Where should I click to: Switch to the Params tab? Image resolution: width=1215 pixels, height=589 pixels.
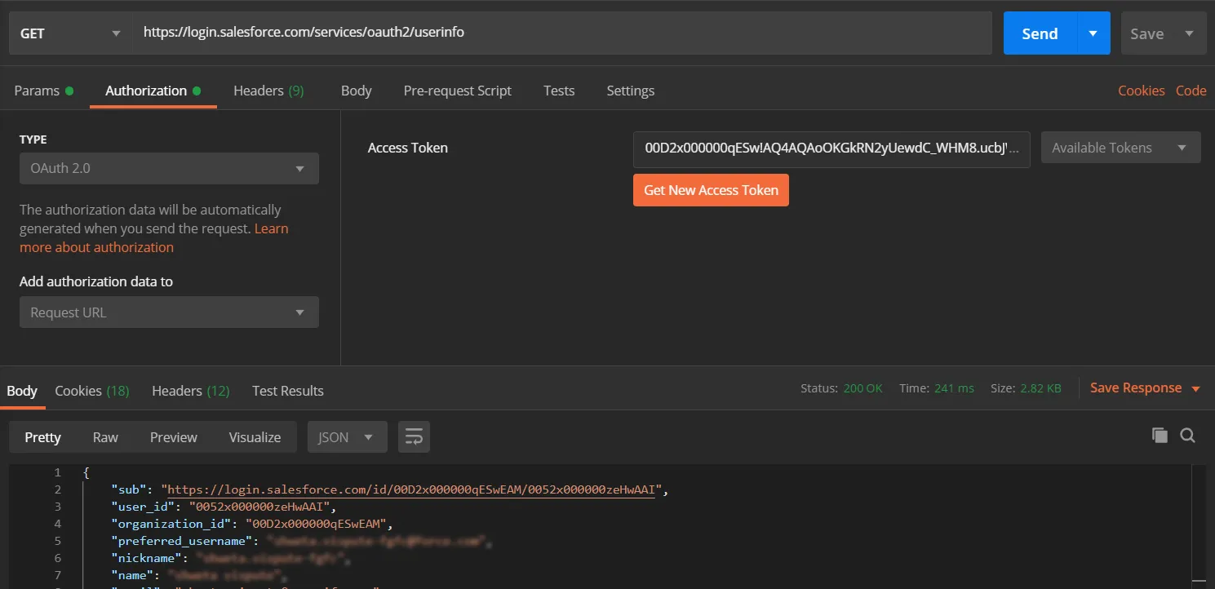pyautogui.click(x=43, y=91)
